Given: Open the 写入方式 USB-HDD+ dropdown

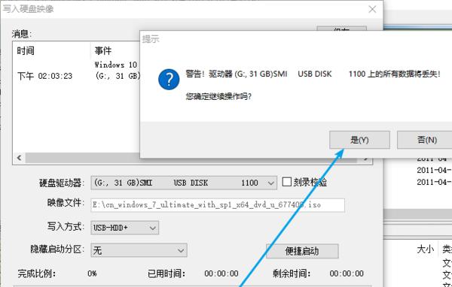Looking at the screenshot, I should tap(124, 228).
